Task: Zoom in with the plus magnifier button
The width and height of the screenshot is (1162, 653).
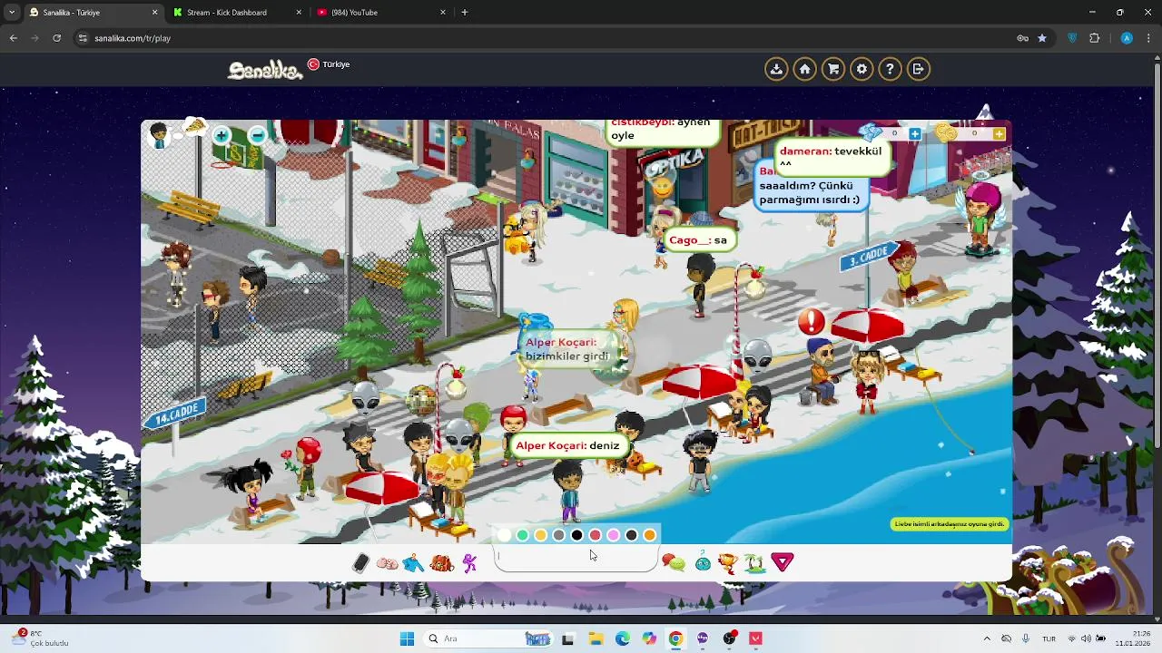Action: click(222, 136)
